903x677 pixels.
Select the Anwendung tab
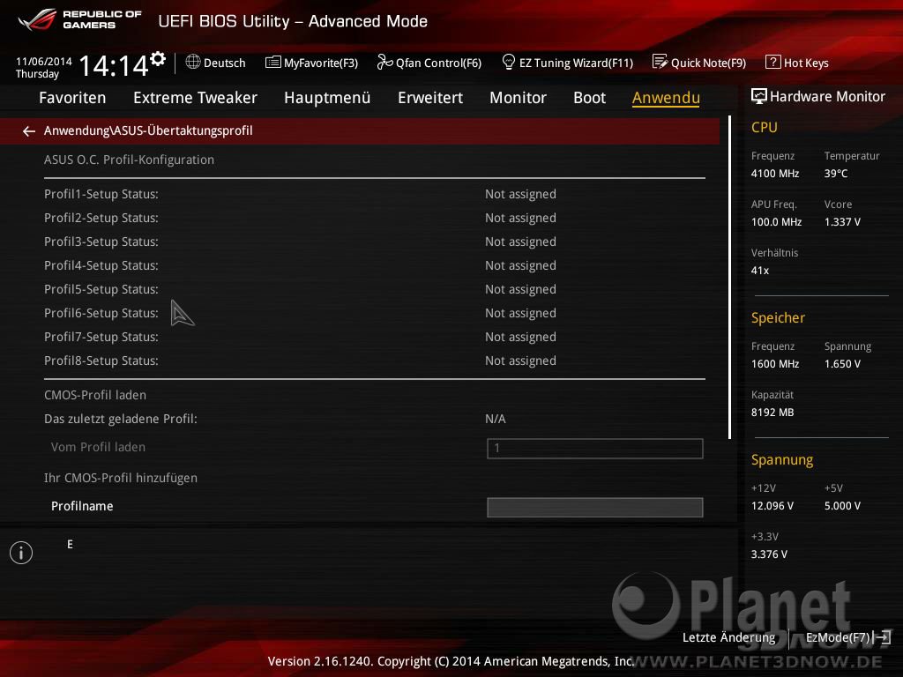pos(666,98)
